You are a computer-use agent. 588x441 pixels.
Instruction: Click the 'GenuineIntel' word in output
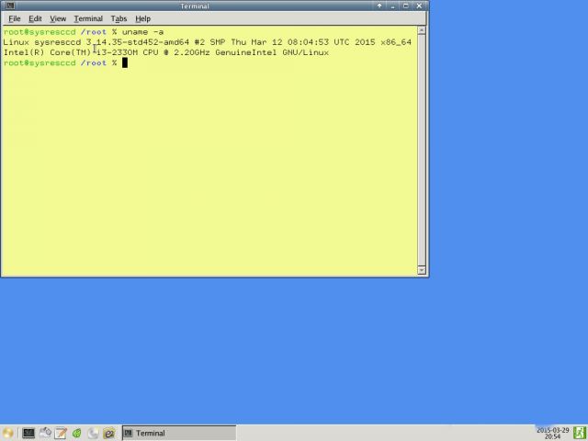pos(246,52)
